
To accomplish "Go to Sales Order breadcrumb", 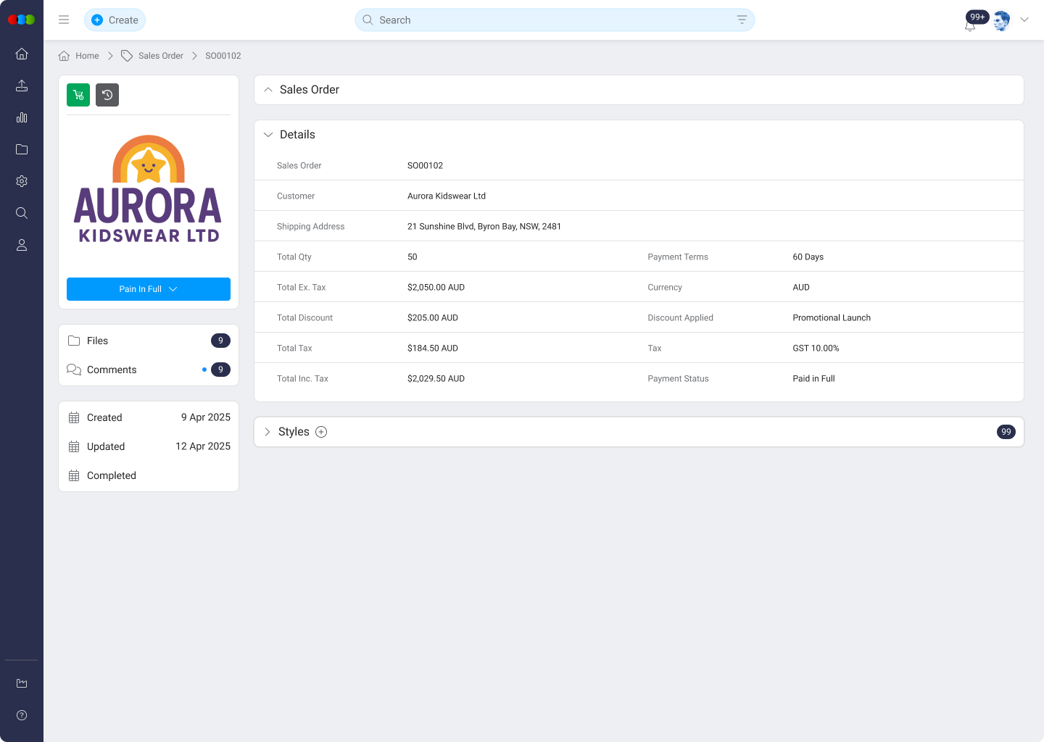I will [160, 56].
